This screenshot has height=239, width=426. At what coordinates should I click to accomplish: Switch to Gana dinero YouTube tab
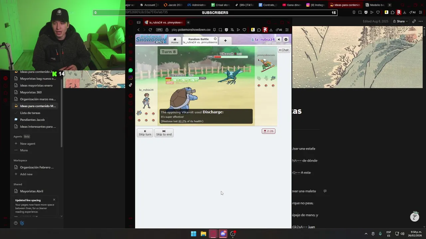[x=292, y=5]
